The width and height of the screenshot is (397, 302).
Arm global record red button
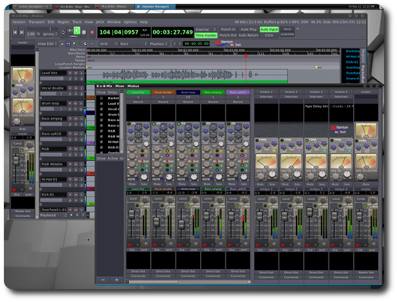click(92, 32)
